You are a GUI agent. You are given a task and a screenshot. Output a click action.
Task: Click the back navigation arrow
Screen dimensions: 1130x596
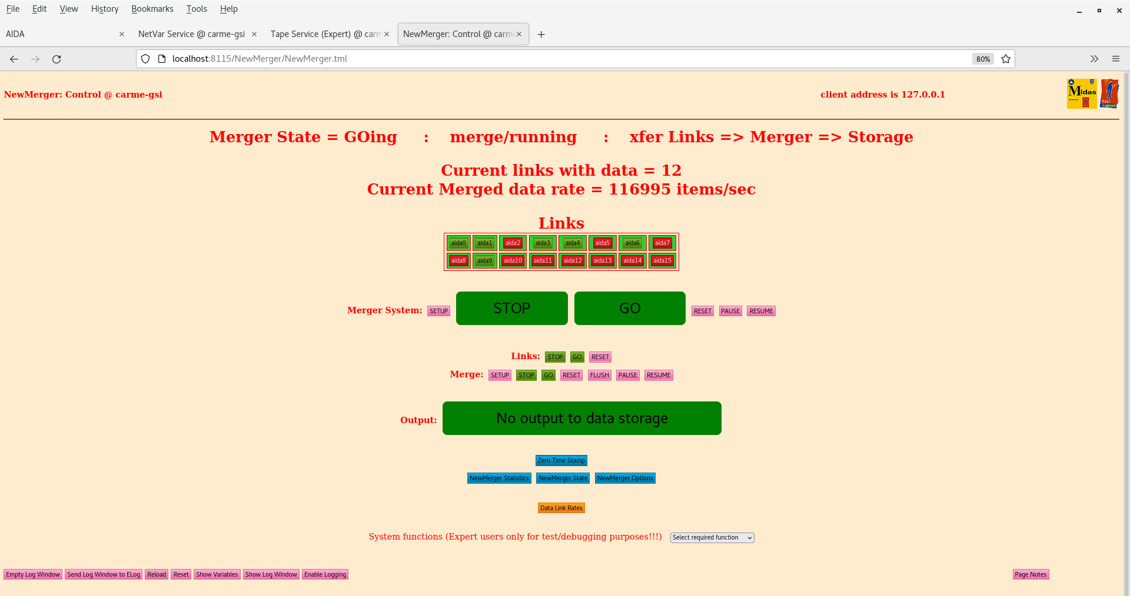coord(14,59)
